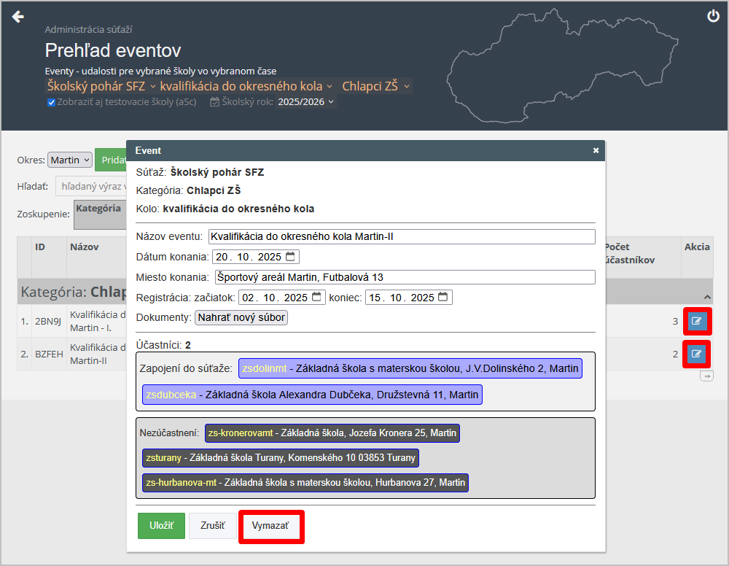Screen dimensions: 729x566
Task: Uncheck Zobraziť aj testovacie školy checkbox
Action: pos(52,102)
